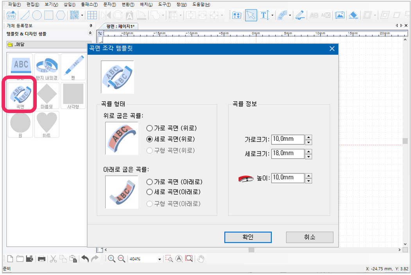The image size is (411, 275).
Task: Insert a QR code from the toolbar
Action: click(x=74, y=15)
